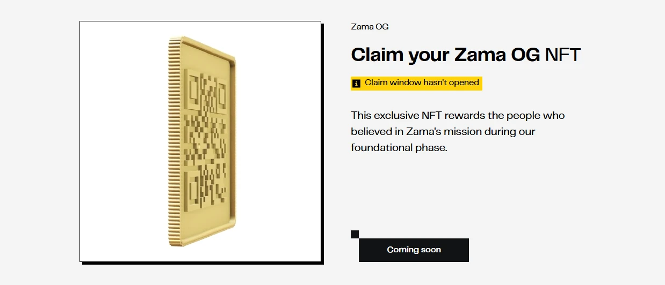The width and height of the screenshot is (665, 285).
Task: Click the word "NFT" ending the heading
Action: [x=562, y=55]
